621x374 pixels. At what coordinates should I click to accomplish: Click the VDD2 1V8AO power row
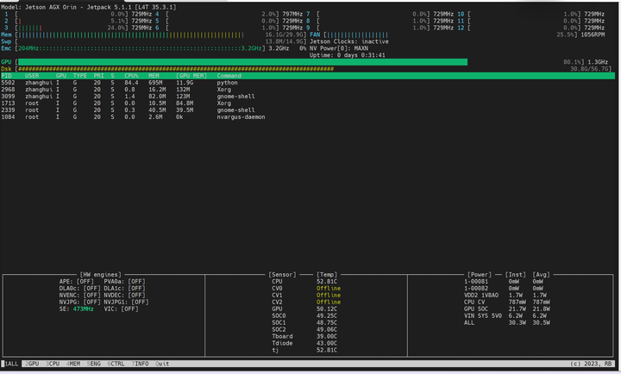507,296
